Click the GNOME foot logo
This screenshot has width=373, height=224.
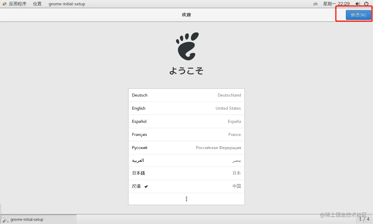(188, 46)
